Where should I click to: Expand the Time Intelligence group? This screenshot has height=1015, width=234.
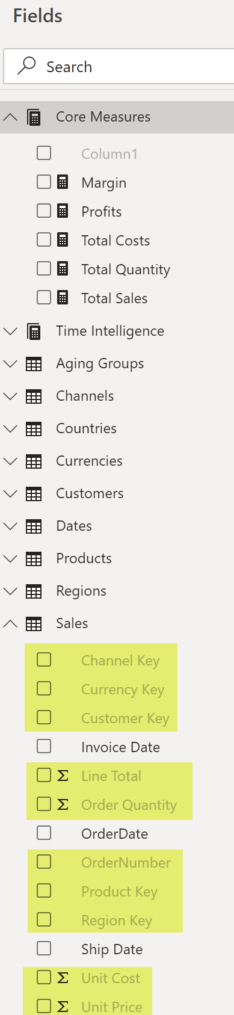[x=10, y=331]
